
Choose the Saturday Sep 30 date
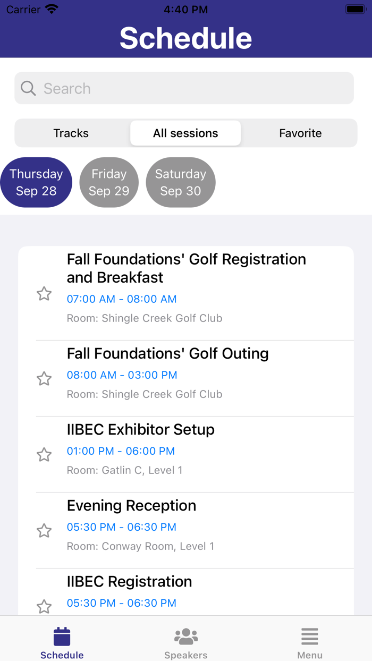point(181,182)
